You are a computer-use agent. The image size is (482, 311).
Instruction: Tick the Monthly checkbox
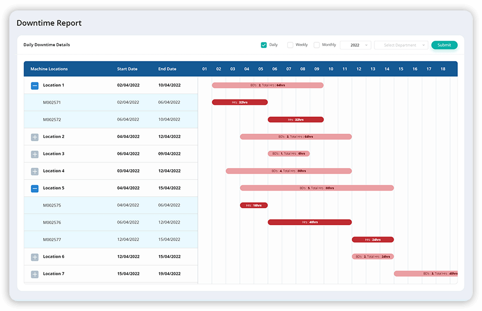click(x=316, y=45)
